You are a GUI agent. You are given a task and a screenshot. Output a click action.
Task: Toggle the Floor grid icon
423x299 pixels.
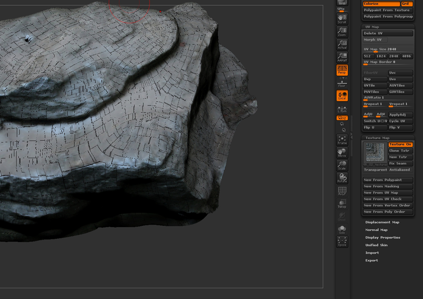[x=342, y=83]
